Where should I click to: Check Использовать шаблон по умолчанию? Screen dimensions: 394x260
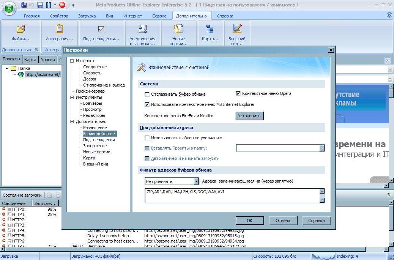147,138
